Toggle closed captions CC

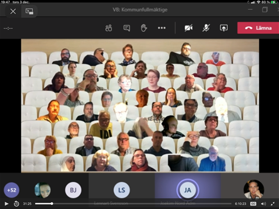click(253, 204)
